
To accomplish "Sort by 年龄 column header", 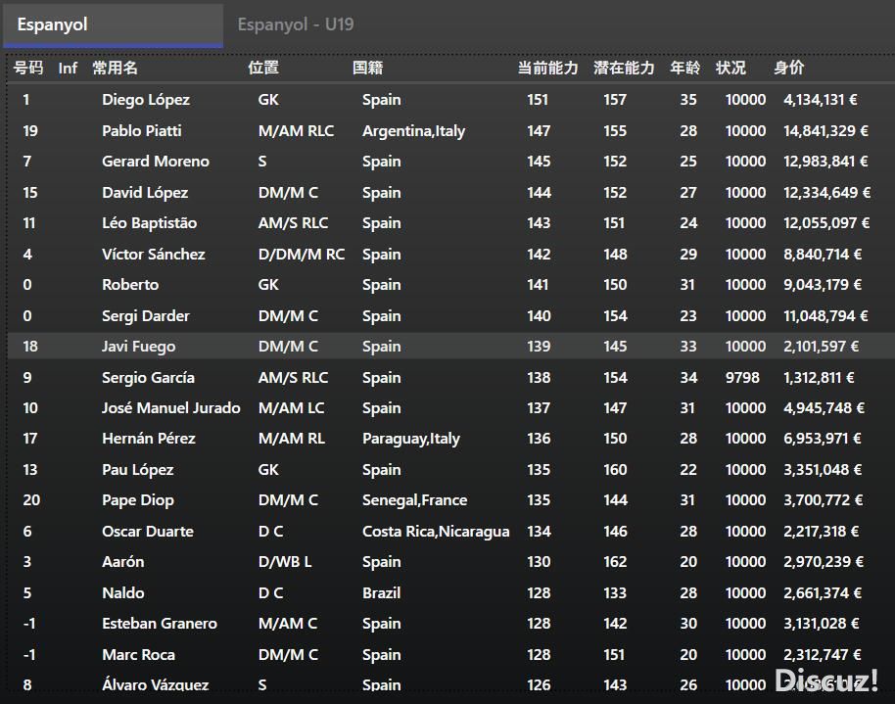I will pyautogui.click(x=684, y=68).
